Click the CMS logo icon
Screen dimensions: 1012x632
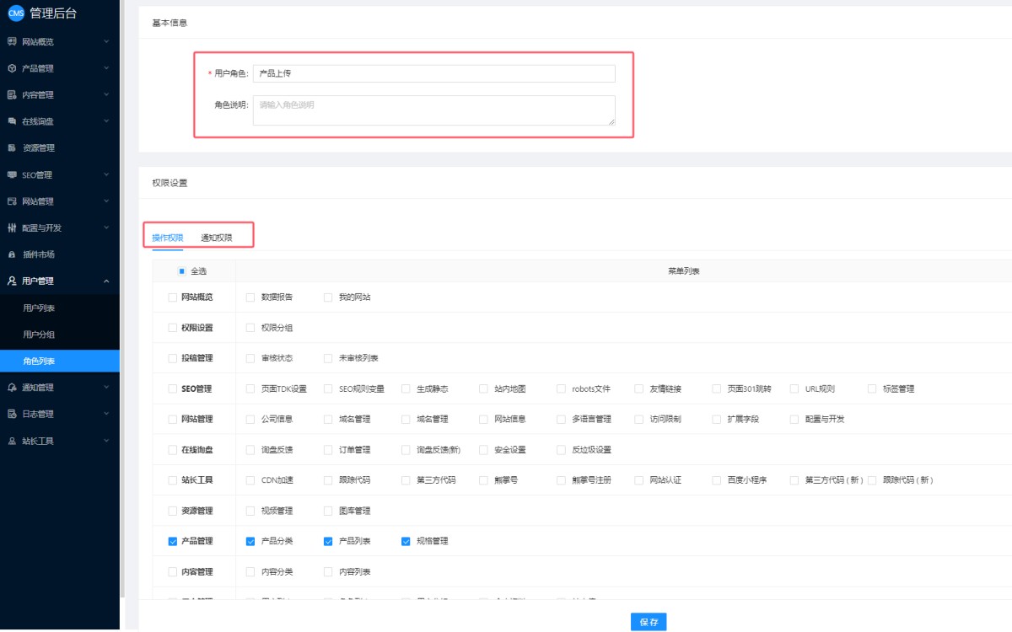(16, 13)
